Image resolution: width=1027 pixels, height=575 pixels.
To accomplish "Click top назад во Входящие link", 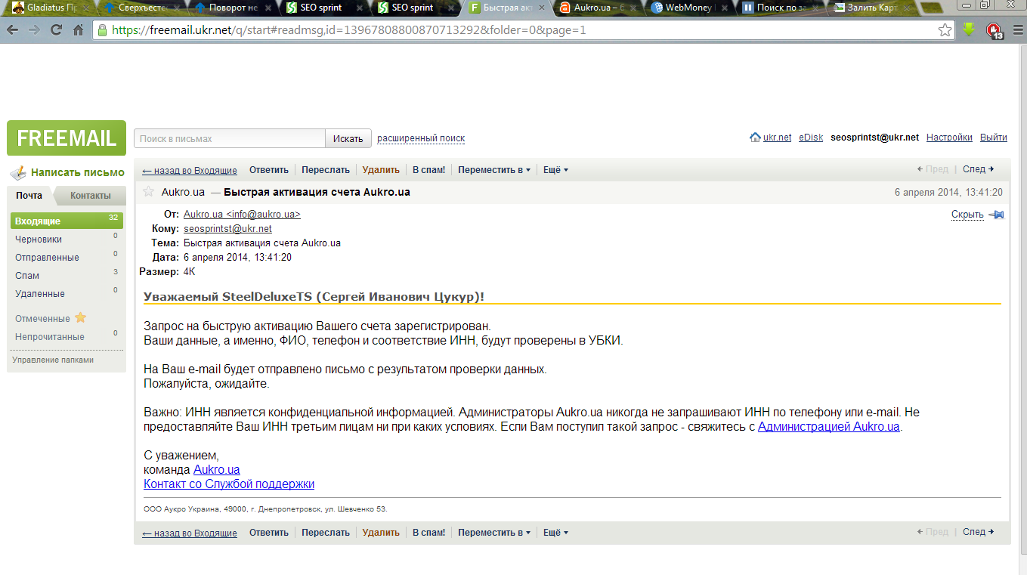I will [190, 170].
